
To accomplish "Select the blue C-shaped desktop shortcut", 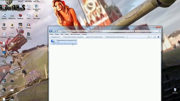I will tap(4, 16).
